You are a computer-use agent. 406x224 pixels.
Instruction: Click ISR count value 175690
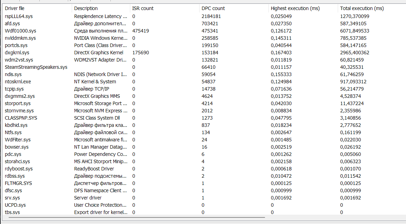point(141,53)
